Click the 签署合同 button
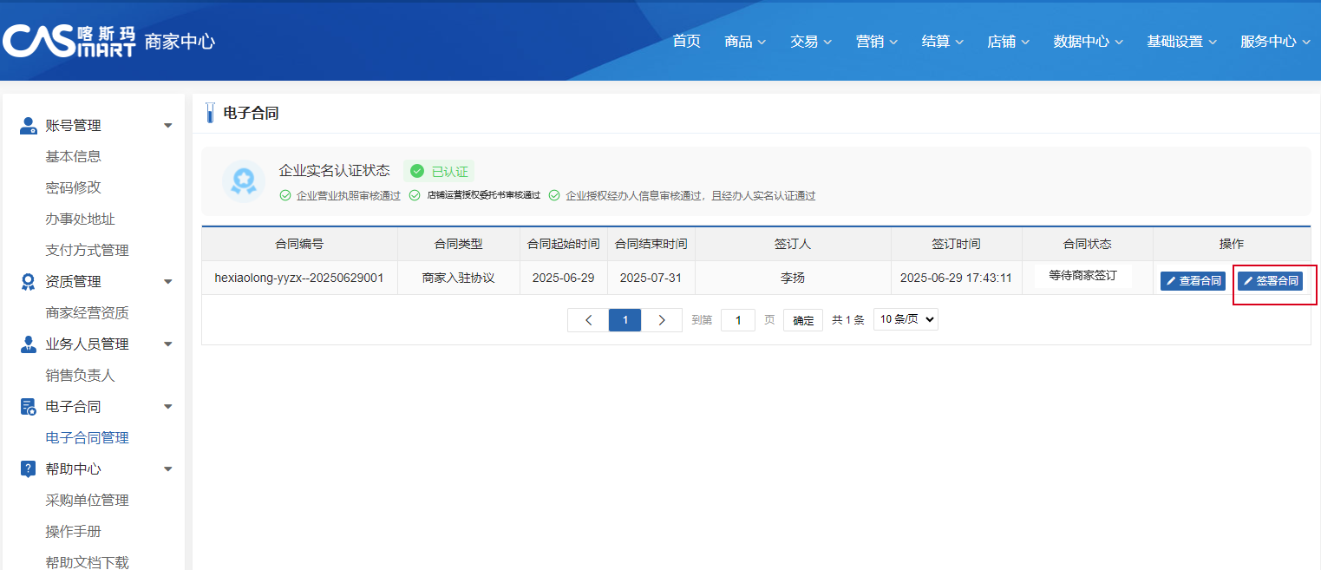This screenshot has height=570, width=1321. 1270,281
